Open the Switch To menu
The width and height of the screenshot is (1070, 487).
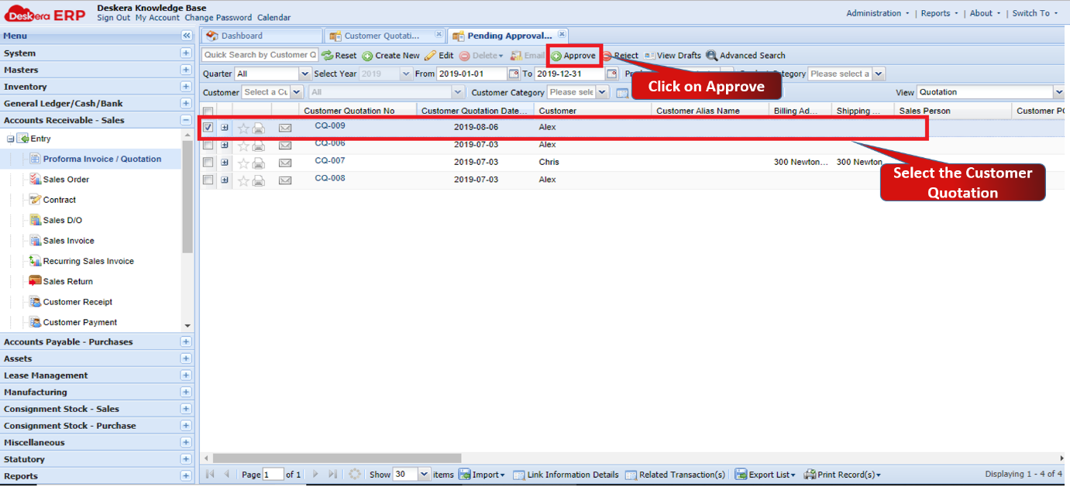point(1034,13)
